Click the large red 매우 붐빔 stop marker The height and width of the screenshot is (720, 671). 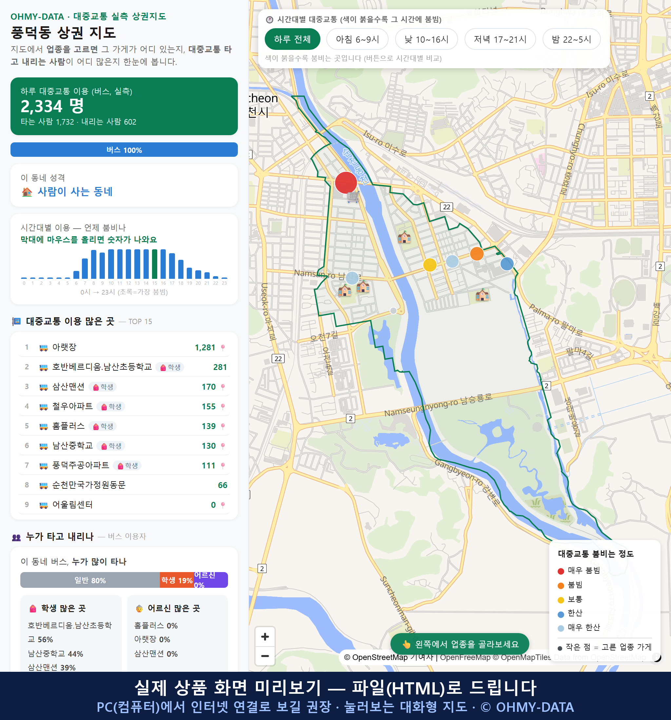point(346,182)
